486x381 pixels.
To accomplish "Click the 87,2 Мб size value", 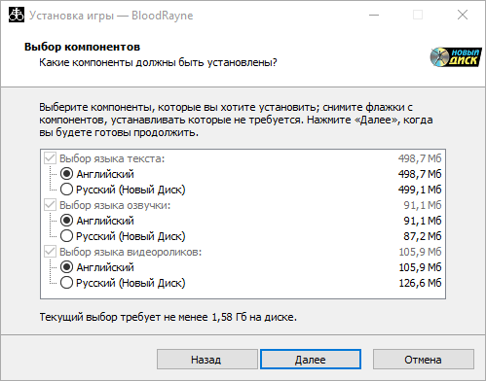I will click(x=423, y=236).
